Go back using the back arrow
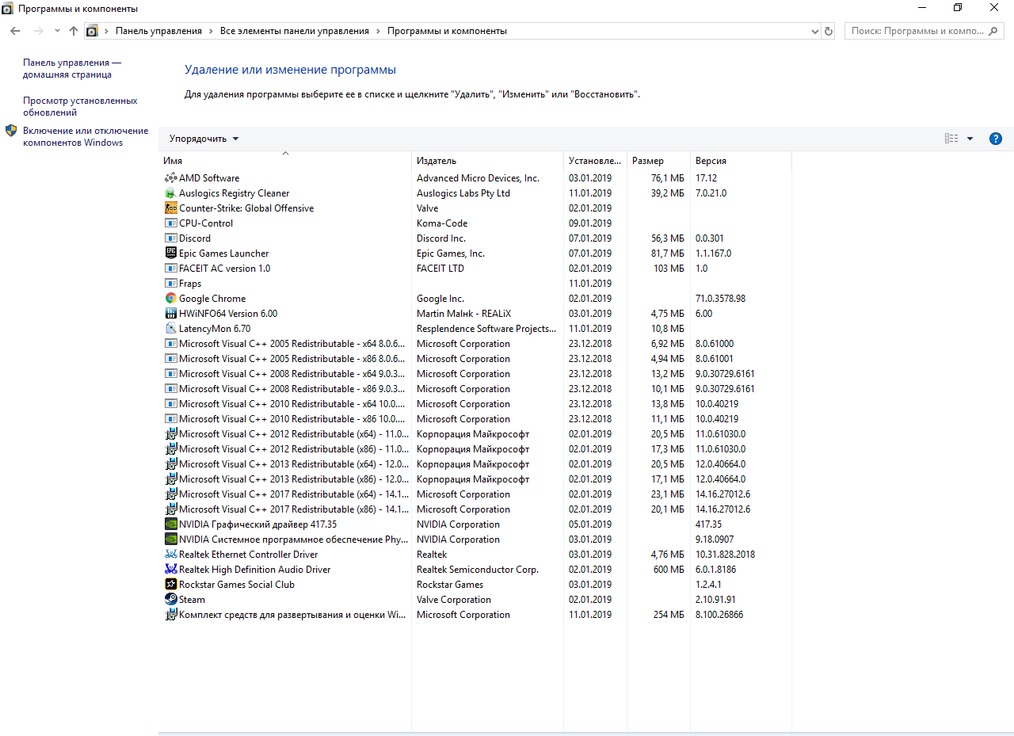 15,31
